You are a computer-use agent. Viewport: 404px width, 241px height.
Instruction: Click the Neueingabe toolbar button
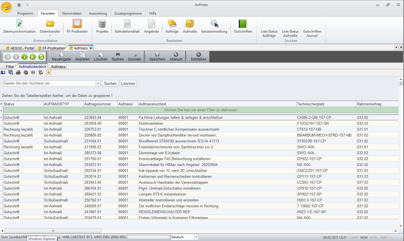tap(61, 57)
